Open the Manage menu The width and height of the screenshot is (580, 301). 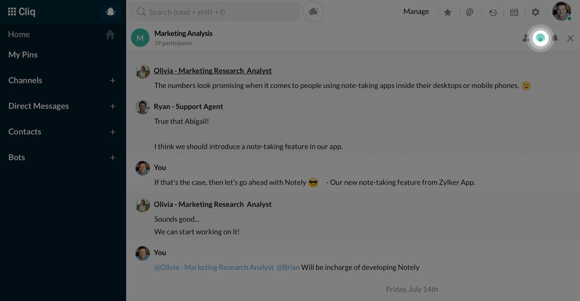point(416,12)
